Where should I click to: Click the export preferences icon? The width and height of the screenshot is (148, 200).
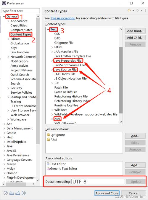(x=17, y=193)
